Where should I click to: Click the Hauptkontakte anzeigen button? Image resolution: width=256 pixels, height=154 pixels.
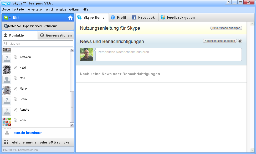pyautogui.click(x=220, y=41)
